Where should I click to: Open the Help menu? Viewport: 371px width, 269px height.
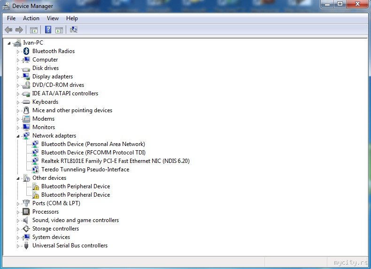pos(72,18)
